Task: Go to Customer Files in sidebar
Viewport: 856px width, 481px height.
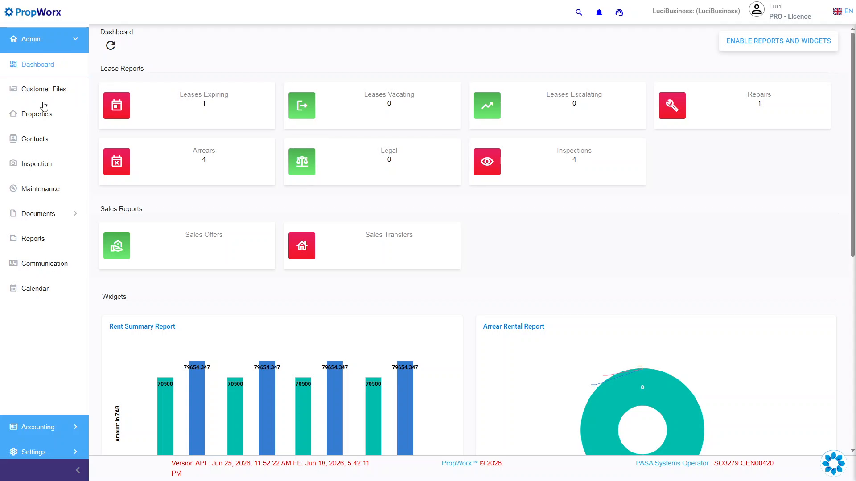Action: [44, 89]
